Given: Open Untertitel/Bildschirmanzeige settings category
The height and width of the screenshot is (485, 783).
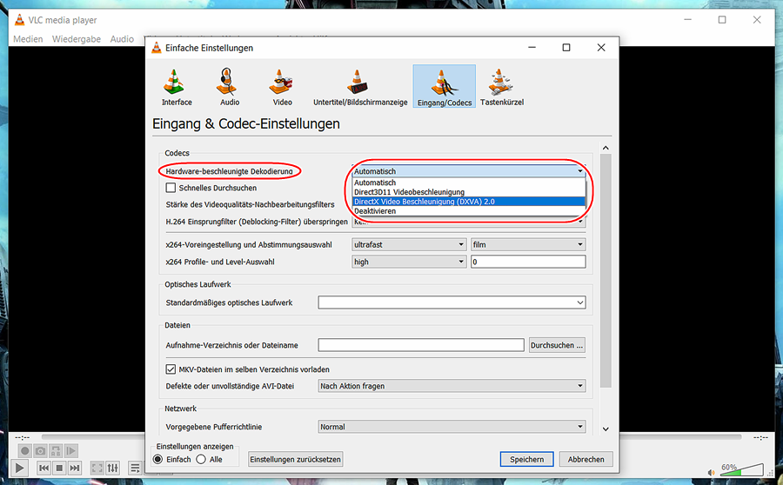Looking at the screenshot, I should point(360,87).
